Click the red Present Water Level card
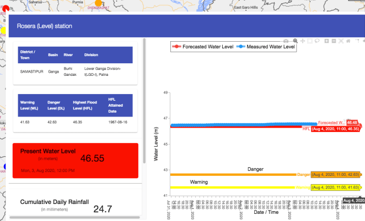The height and width of the screenshot is (221, 365). [76, 160]
